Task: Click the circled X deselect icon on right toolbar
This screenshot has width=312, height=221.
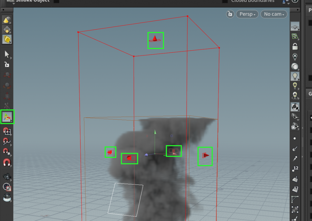Action: (x=295, y=56)
